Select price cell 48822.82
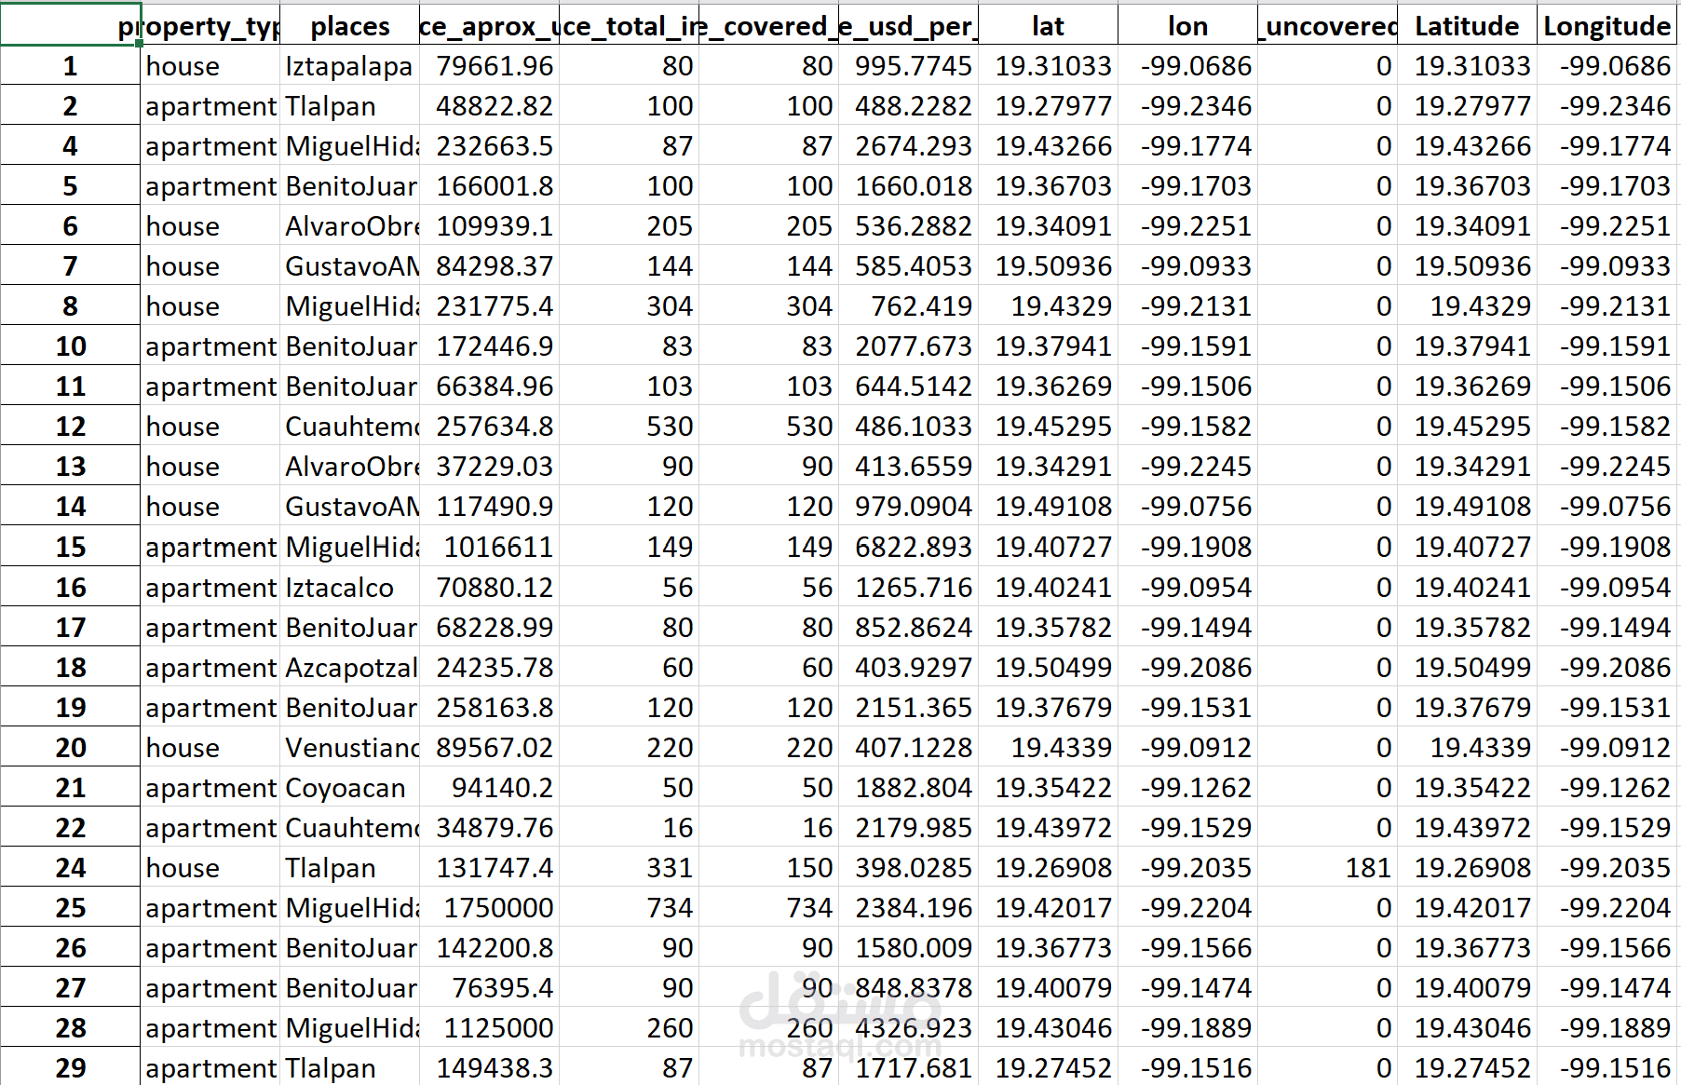The height and width of the screenshot is (1085, 1681). pos(489,106)
